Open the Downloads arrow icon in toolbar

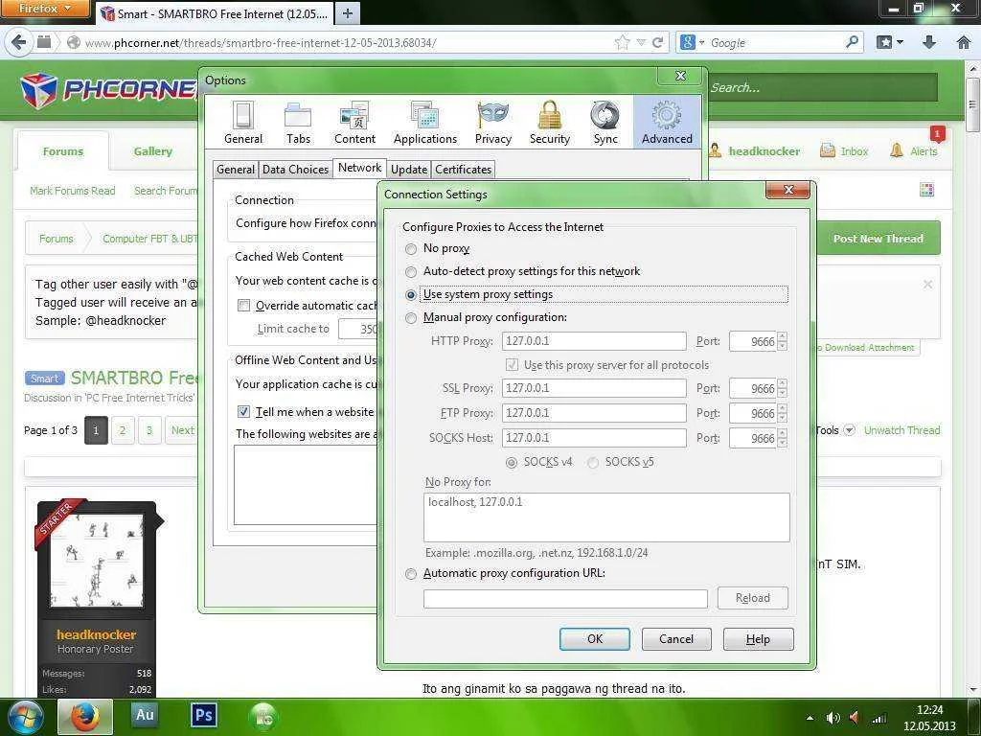coord(929,42)
